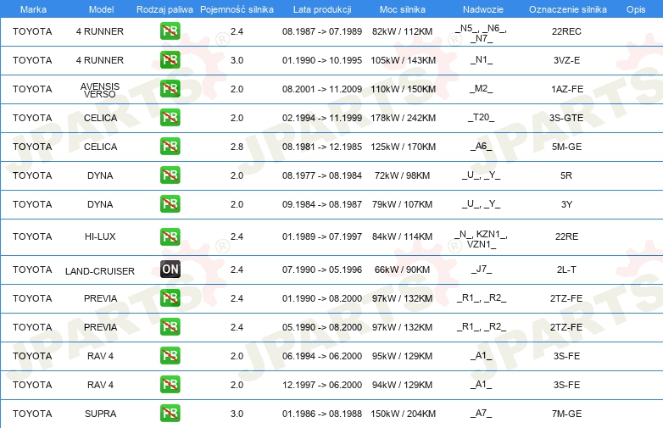Click the petrol fuel icon in the RAV 4 94kW row

pos(170,384)
